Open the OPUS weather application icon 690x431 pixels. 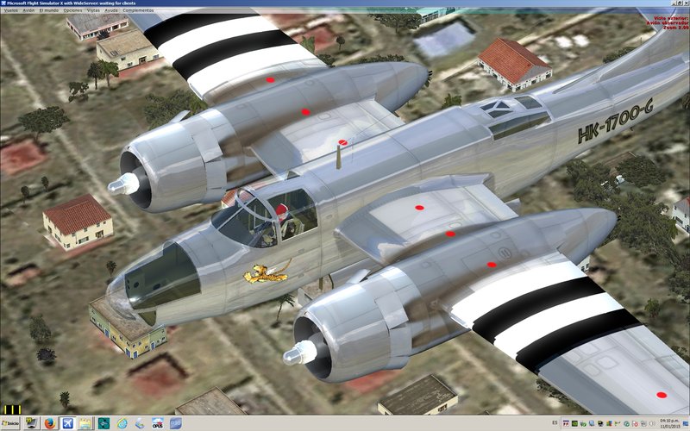pos(158,423)
